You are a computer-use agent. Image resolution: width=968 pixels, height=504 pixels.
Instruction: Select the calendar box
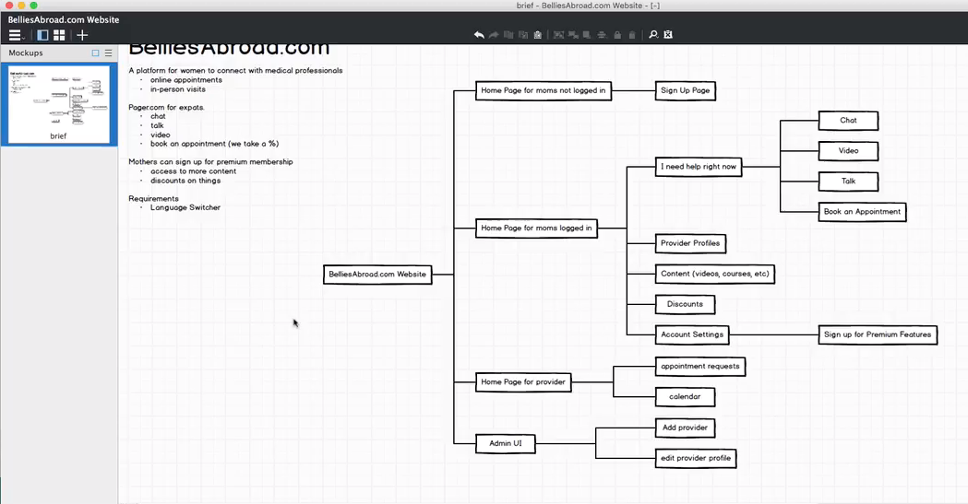[686, 397]
